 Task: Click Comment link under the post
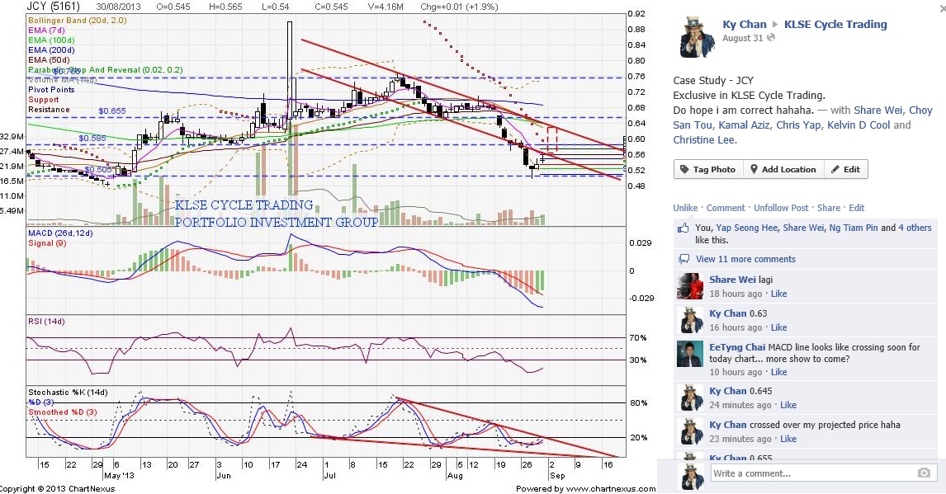click(726, 208)
